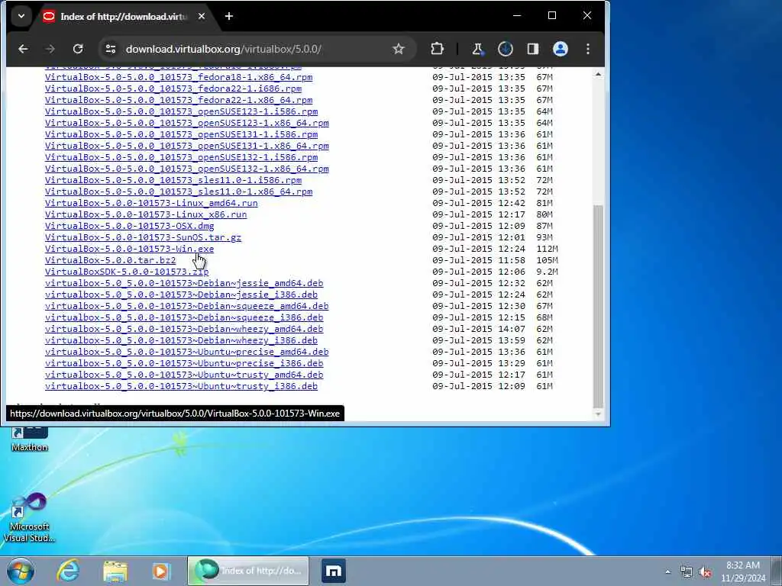Open the Maxthon desktop shortcut
This screenshot has width=782, height=586.
30,439
